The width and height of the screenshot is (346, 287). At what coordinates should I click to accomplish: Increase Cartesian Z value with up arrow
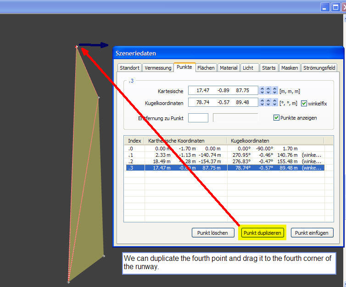pyautogui.click(x=274, y=88)
